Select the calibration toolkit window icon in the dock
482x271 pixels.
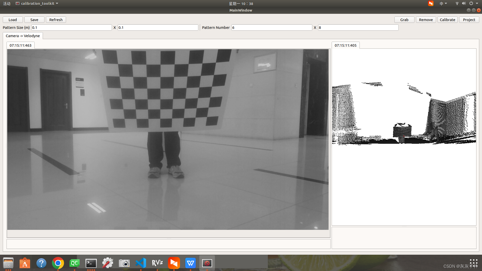click(207, 263)
